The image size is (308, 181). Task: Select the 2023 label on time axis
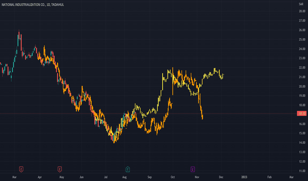click(244, 177)
